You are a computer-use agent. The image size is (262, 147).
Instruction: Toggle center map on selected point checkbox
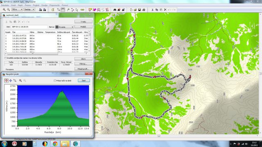point(5,58)
